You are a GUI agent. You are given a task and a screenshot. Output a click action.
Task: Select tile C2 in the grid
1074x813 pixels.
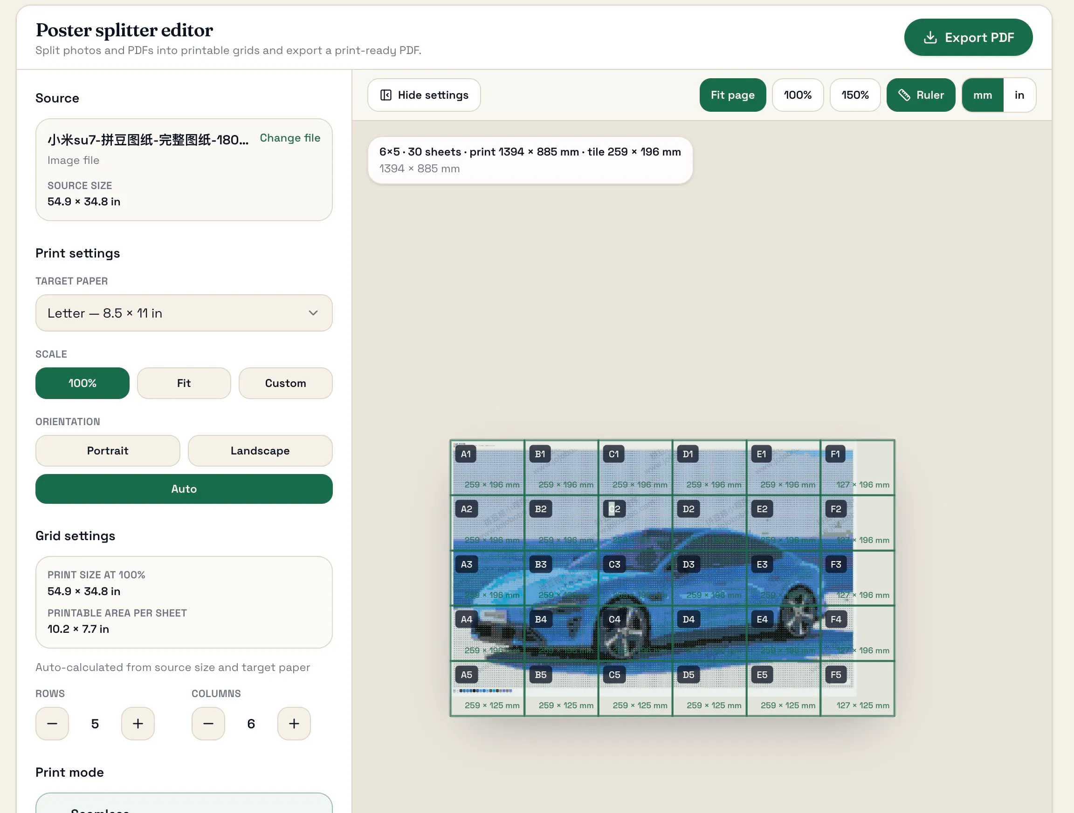coord(635,523)
